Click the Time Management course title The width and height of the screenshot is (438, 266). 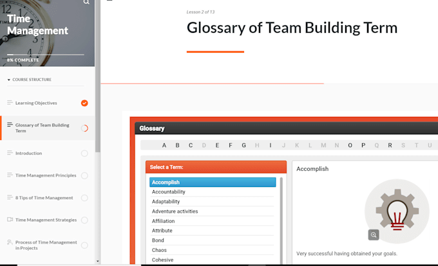[x=38, y=24]
